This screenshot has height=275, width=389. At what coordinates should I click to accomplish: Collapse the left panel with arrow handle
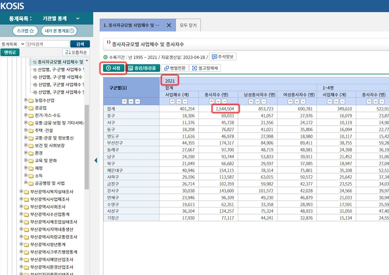coord(96,161)
